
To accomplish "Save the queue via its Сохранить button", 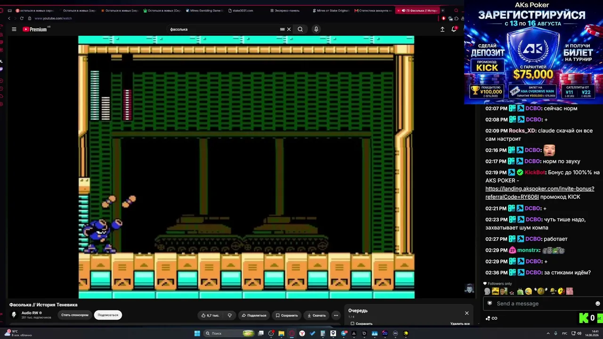I will [361, 324].
